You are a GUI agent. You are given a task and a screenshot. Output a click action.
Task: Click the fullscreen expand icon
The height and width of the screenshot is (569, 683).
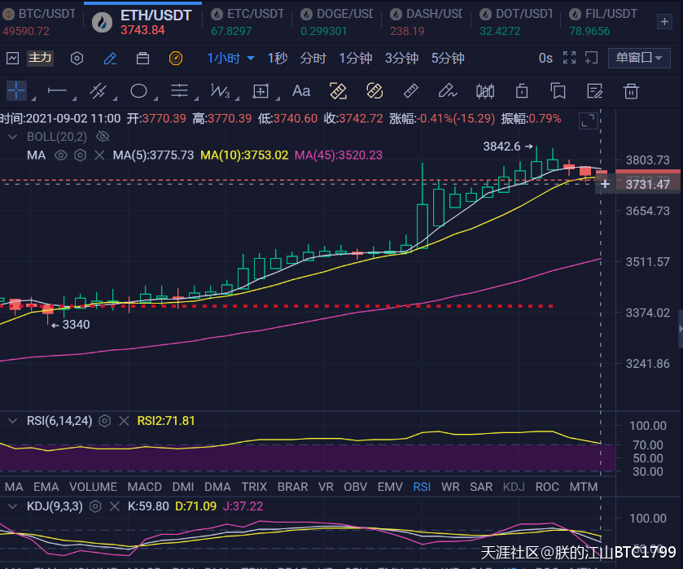(x=568, y=58)
